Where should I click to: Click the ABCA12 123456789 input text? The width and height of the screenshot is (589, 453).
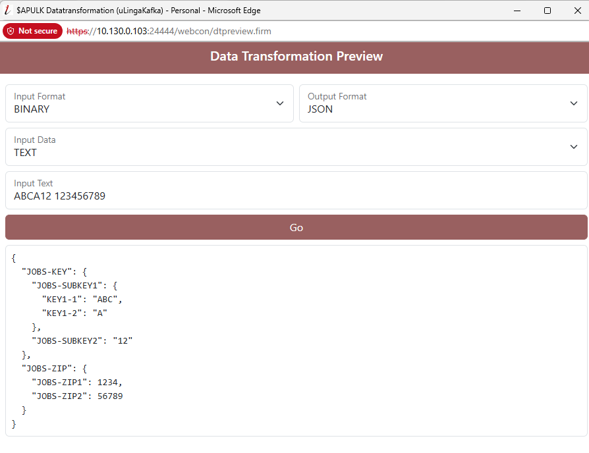coord(61,196)
